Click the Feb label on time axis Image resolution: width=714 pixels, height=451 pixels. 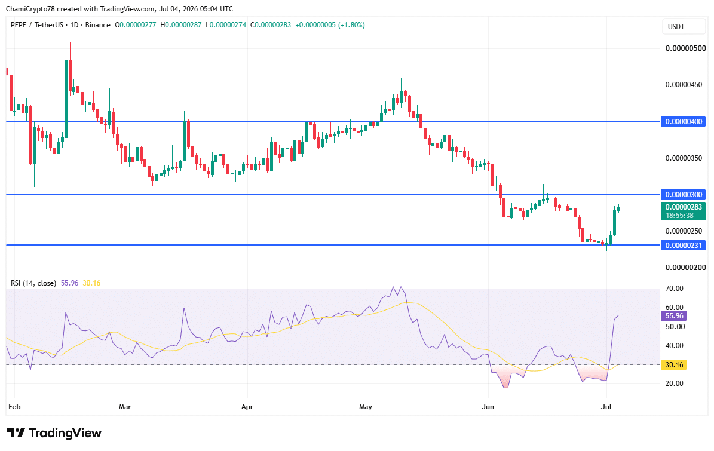[14, 406]
